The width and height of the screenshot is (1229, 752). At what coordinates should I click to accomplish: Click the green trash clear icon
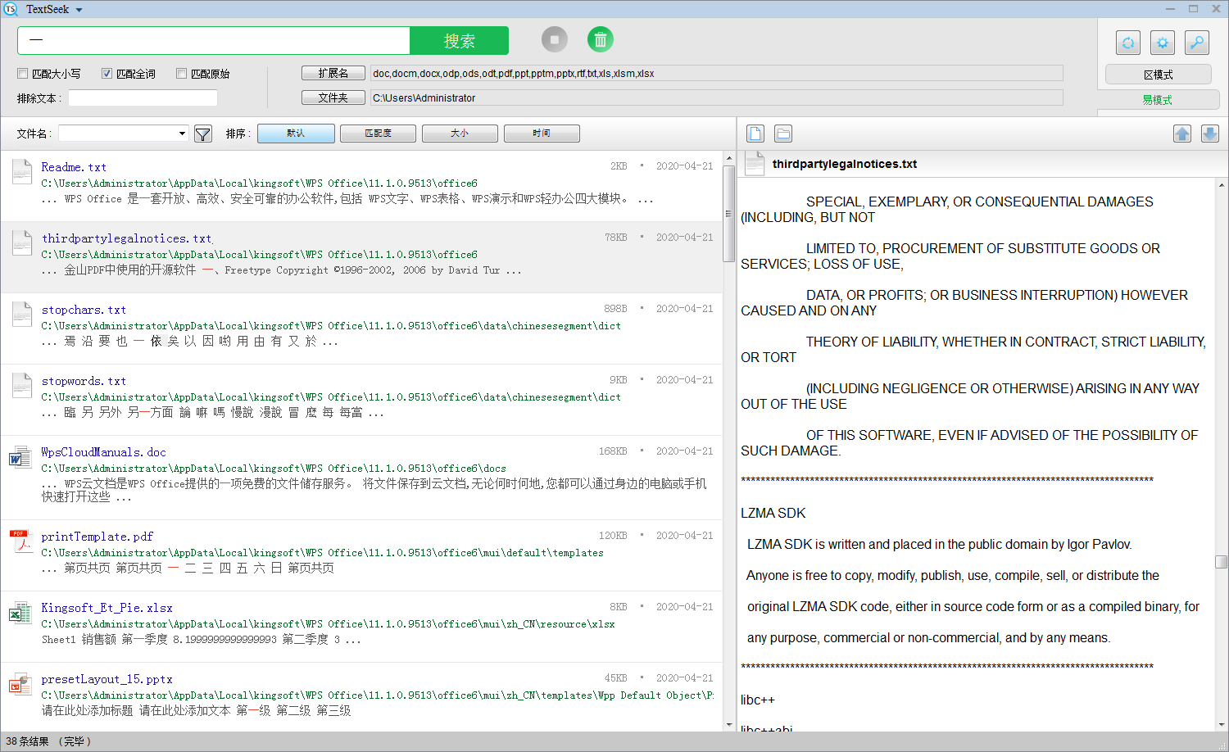(601, 39)
